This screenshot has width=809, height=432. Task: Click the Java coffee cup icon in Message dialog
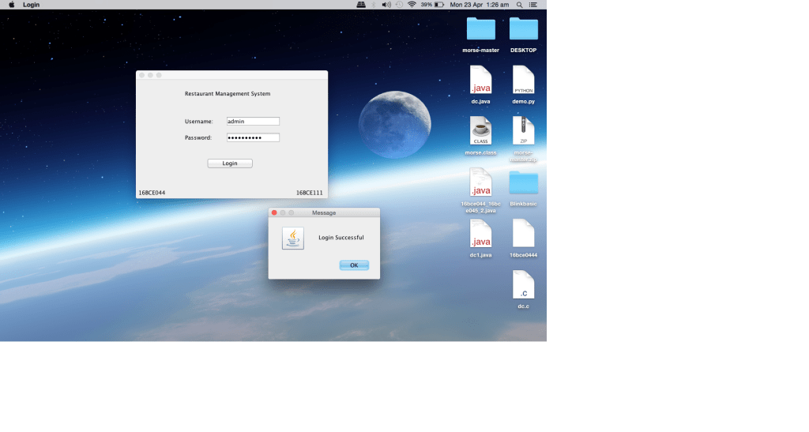coord(293,238)
